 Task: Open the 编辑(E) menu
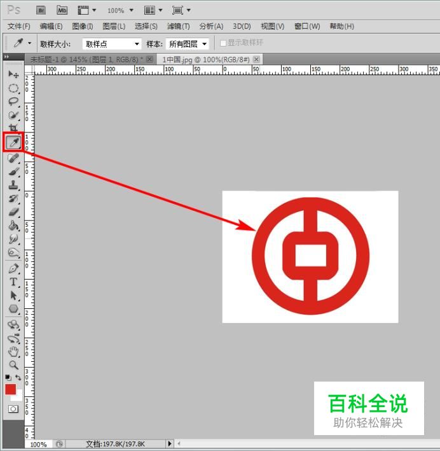click(51, 27)
